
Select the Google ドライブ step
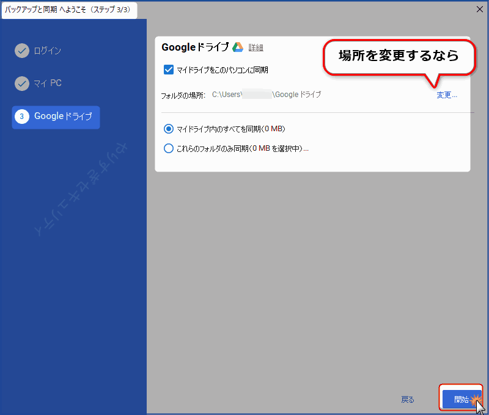point(56,117)
